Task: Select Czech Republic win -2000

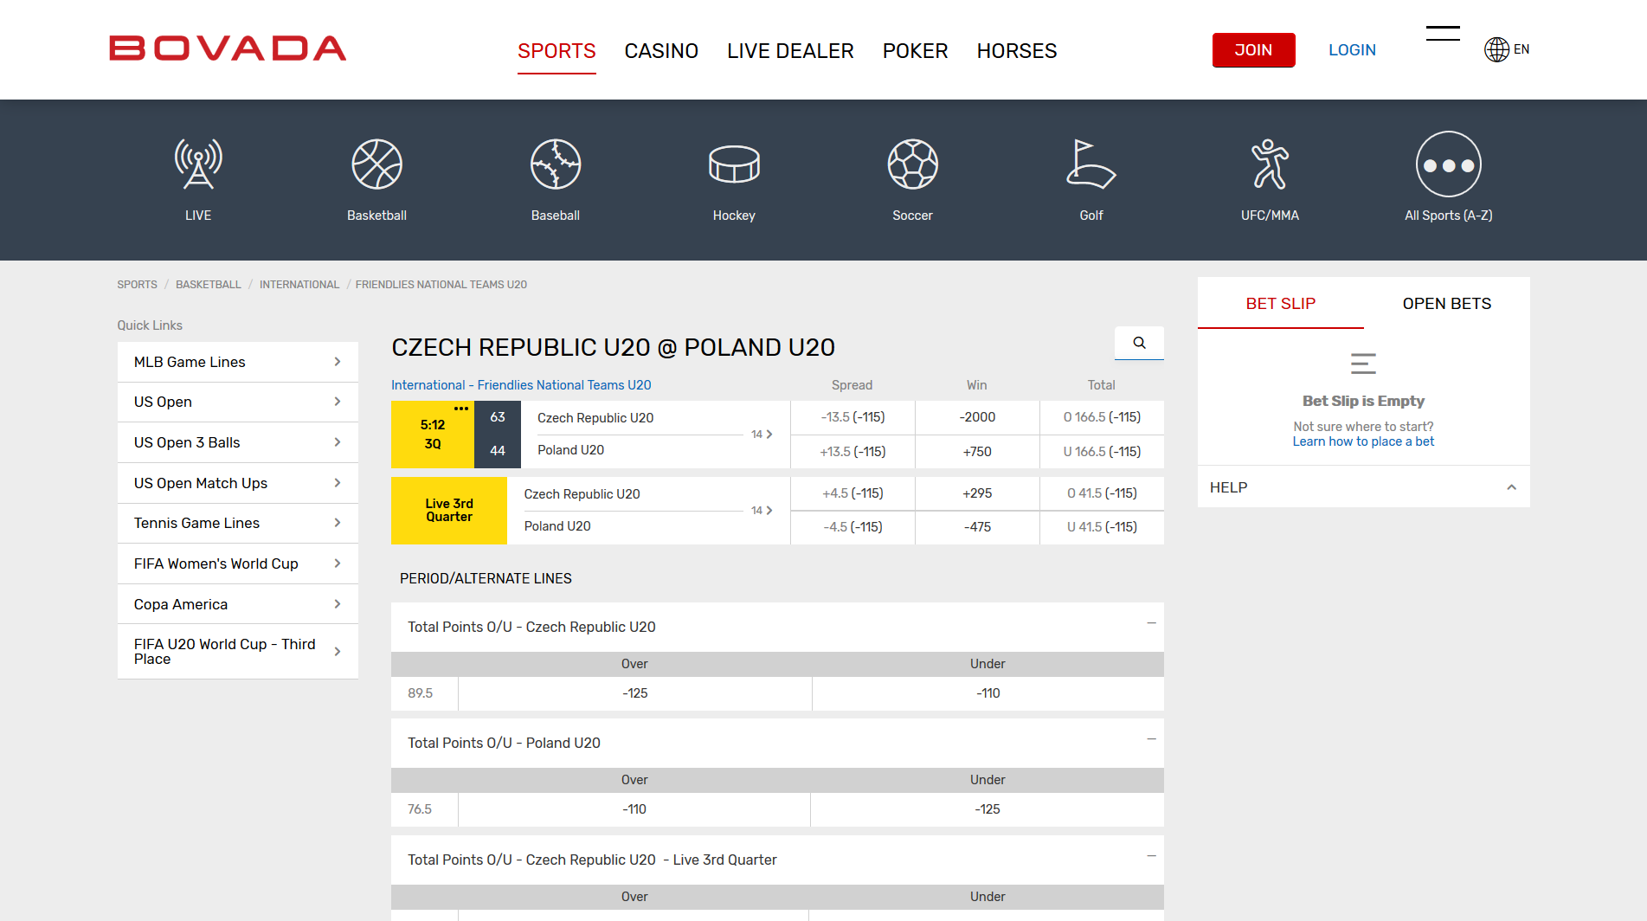Action: coord(977,417)
